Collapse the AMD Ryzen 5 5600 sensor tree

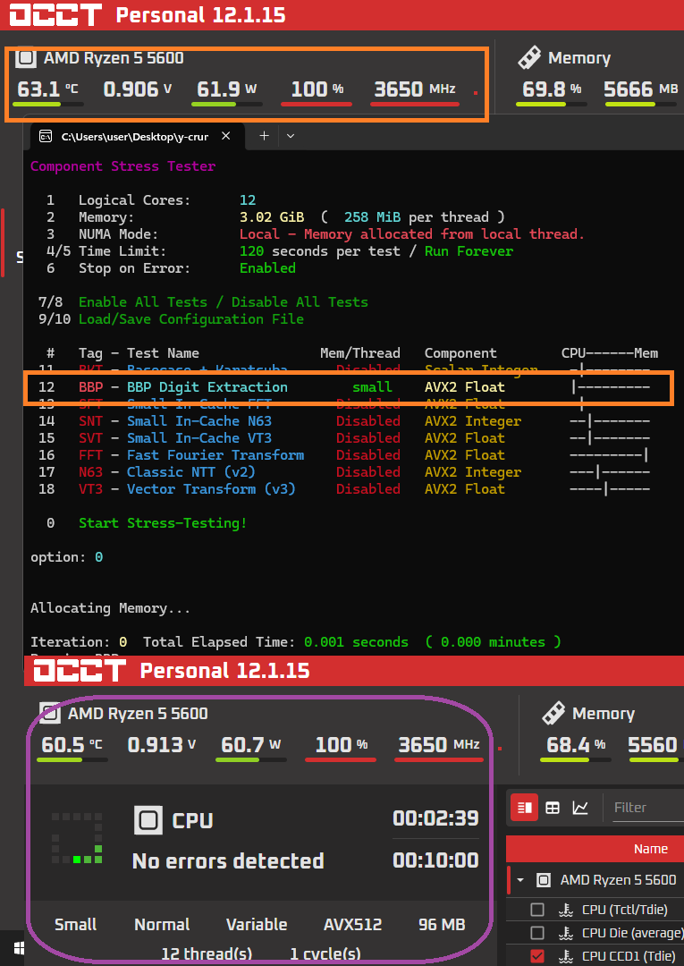pos(520,880)
